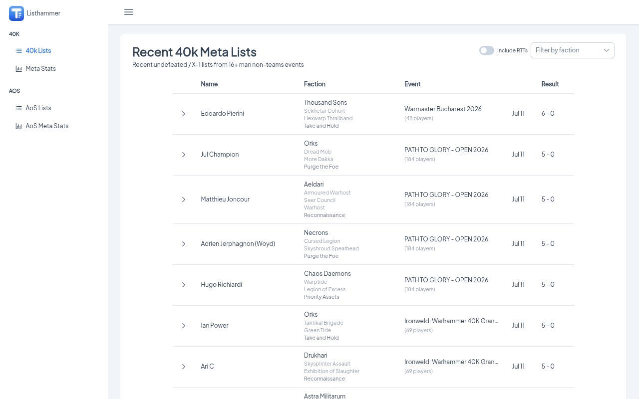Click the Aeldari faction text

(x=314, y=184)
